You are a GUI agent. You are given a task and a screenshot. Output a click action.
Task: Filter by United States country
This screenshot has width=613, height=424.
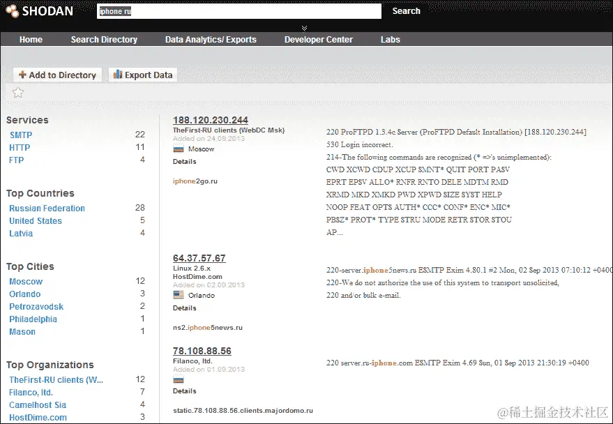pyautogui.click(x=36, y=221)
